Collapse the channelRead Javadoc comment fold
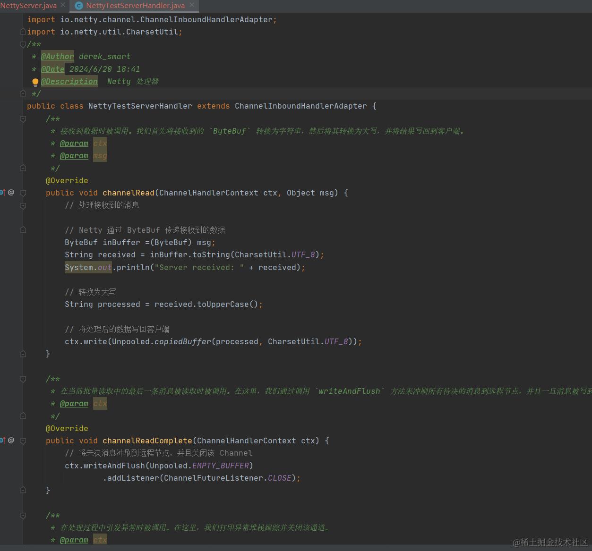The width and height of the screenshot is (592, 551). [x=23, y=119]
